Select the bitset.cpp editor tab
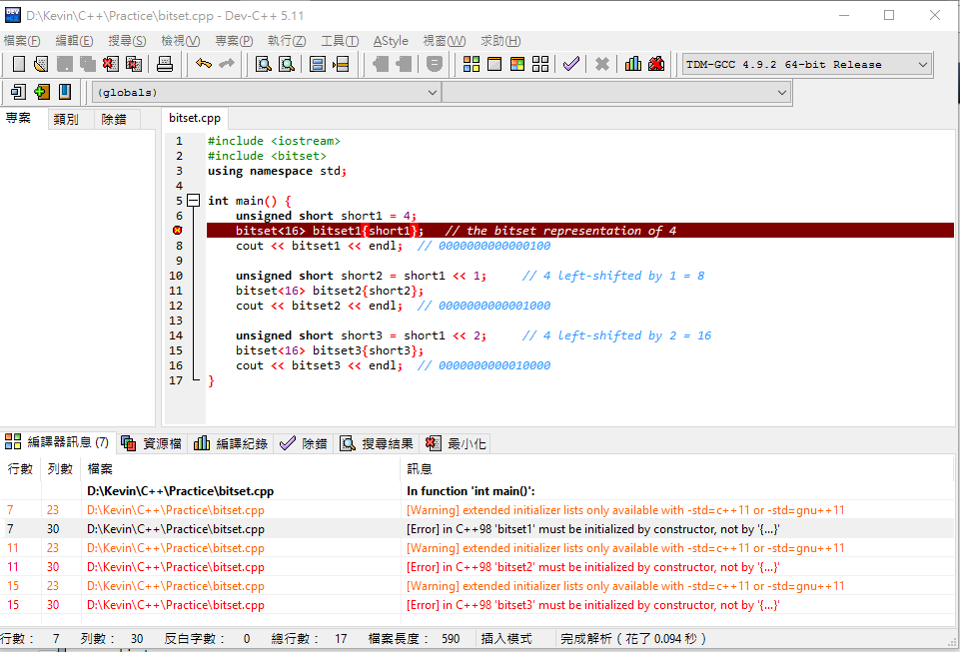The height and width of the screenshot is (652, 960). click(x=195, y=118)
